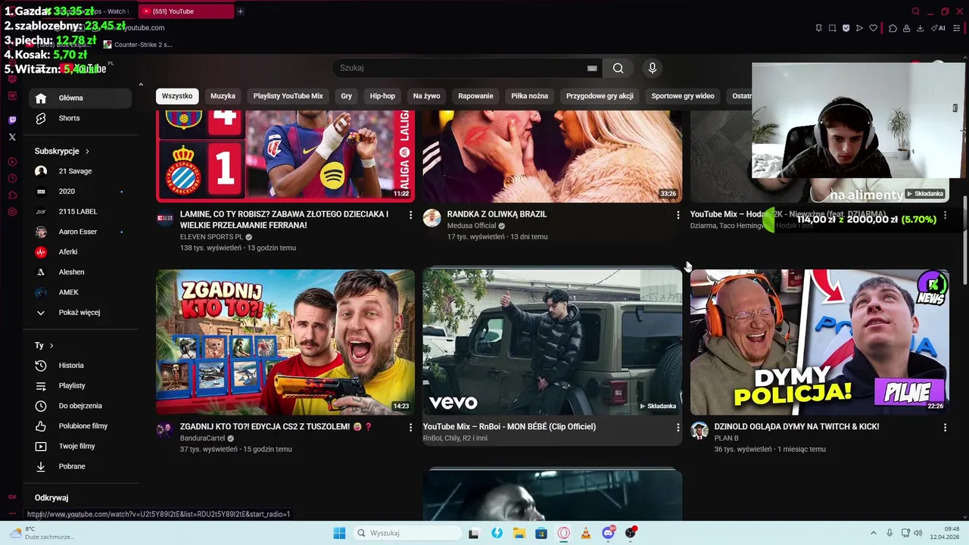Image resolution: width=969 pixels, height=545 pixels.
Task: Click the profile account icon in the browser toolbar
Action: pos(906,28)
